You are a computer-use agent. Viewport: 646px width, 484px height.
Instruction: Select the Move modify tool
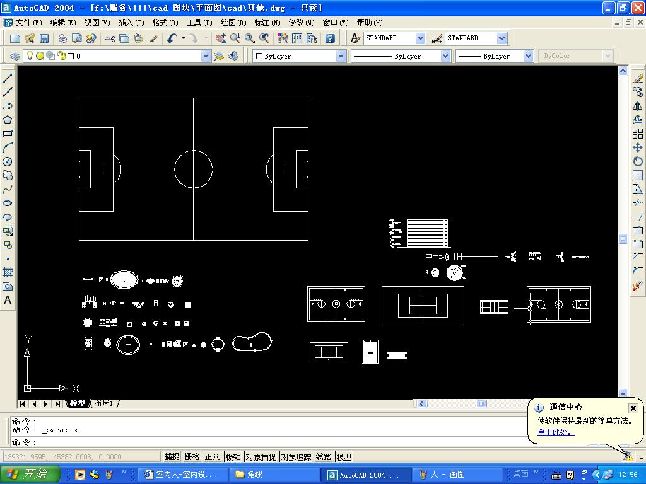[638, 147]
